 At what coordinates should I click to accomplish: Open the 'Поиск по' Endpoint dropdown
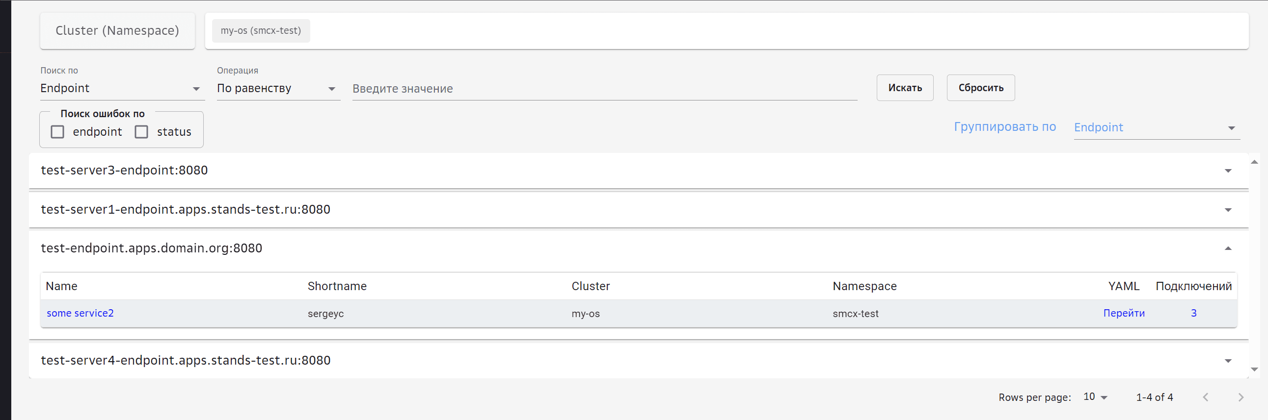coord(121,88)
